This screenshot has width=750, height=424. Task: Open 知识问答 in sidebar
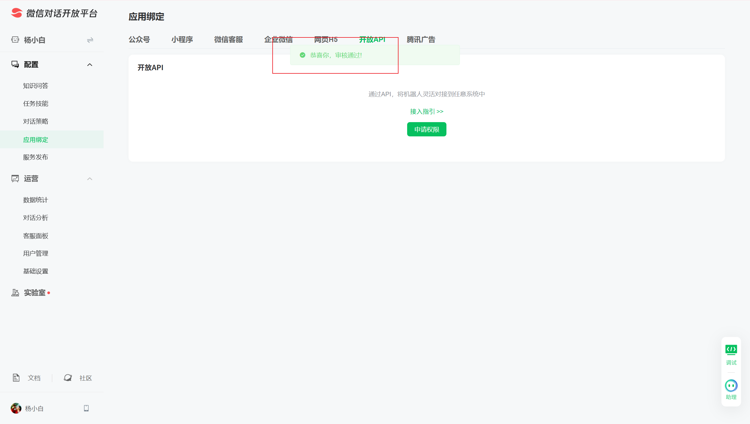36,86
